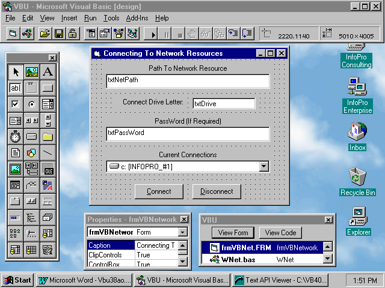Click the View Code button
Screen dimensions: 385x288
click(x=281, y=233)
